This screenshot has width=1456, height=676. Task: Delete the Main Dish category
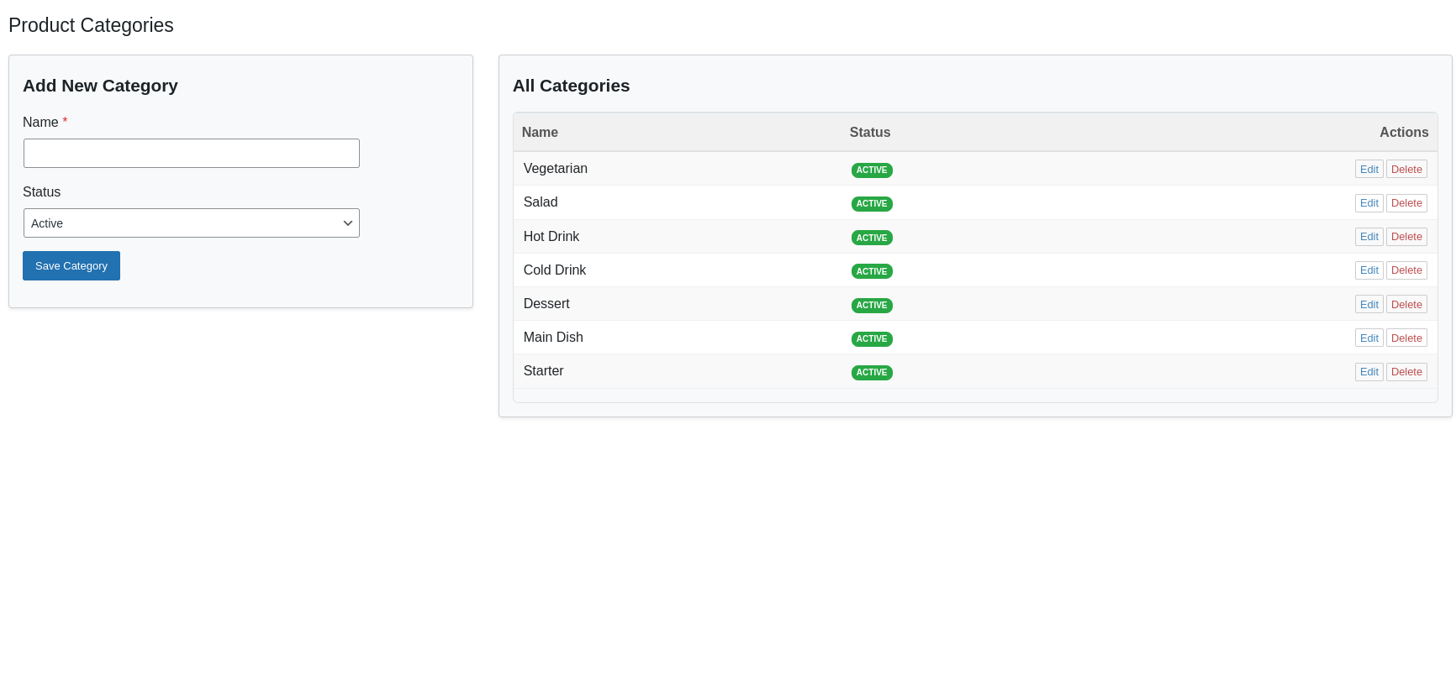(1406, 338)
